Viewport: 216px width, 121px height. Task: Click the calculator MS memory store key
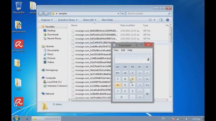click(132, 67)
